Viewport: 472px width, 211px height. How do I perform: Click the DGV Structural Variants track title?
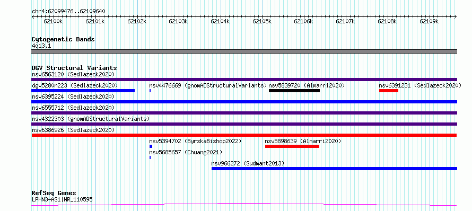click(x=74, y=68)
